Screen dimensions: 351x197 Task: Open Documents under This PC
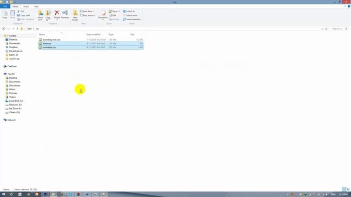[15, 82]
